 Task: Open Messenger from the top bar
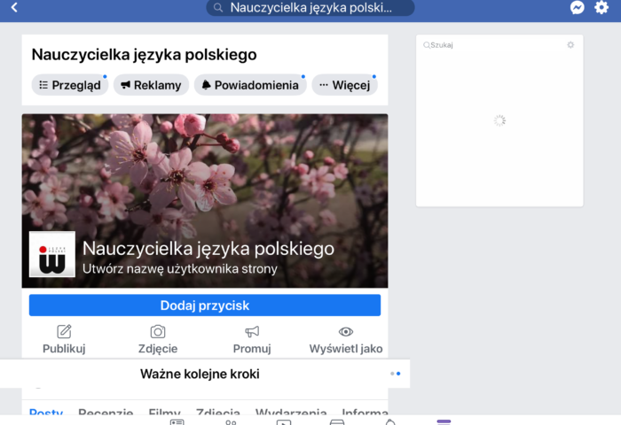click(x=578, y=8)
